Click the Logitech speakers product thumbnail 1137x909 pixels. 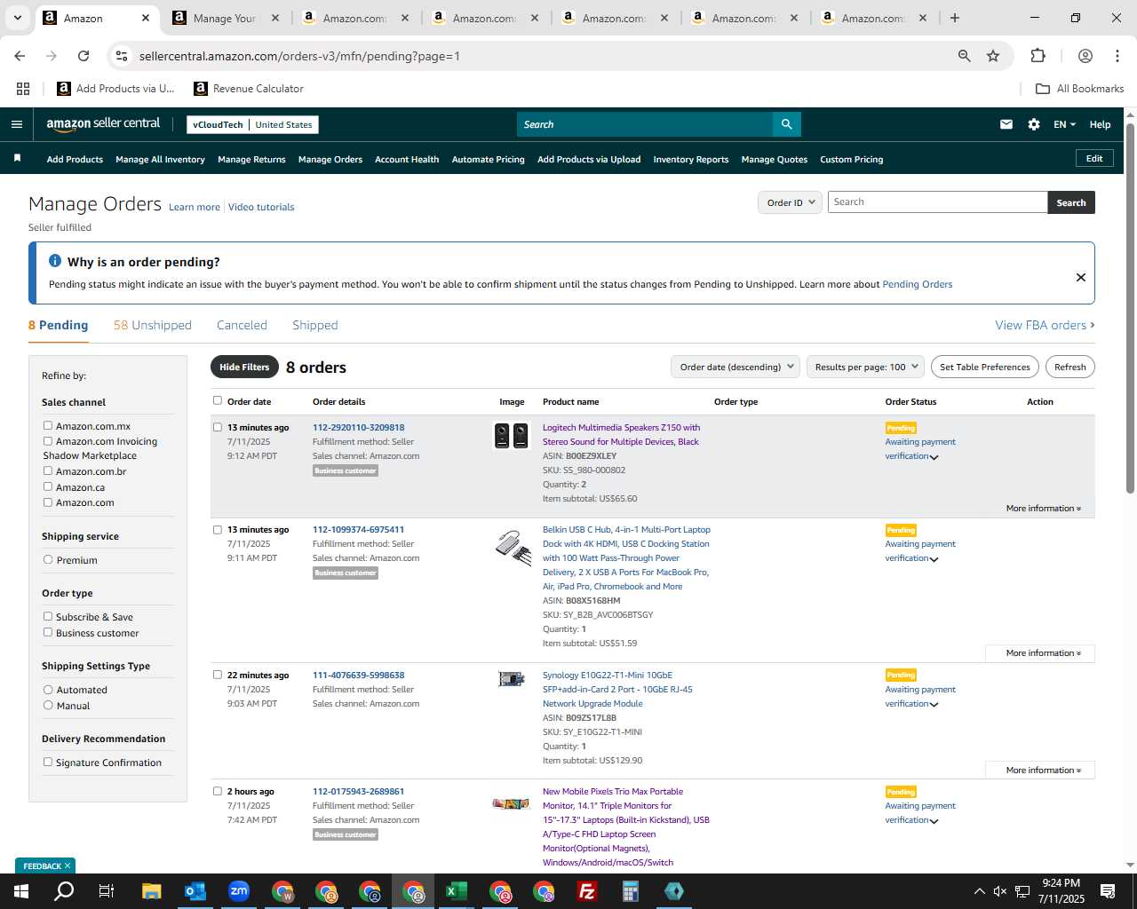point(511,436)
